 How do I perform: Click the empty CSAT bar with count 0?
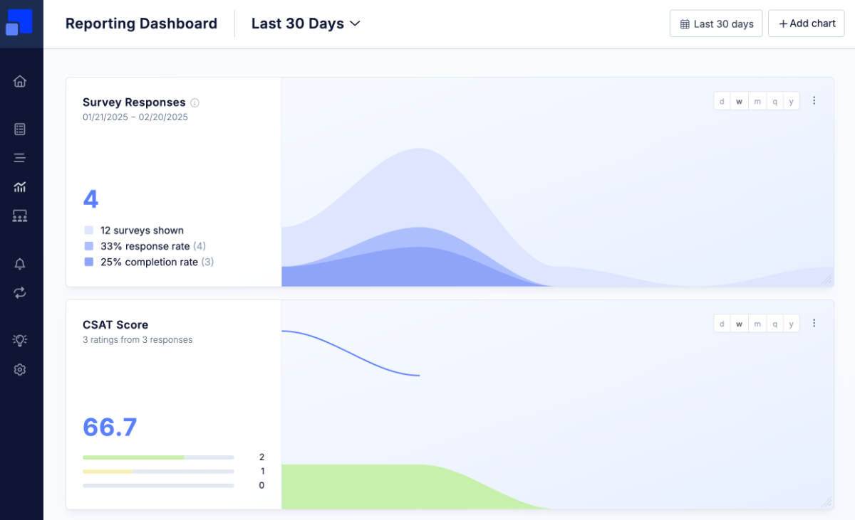[158, 485]
